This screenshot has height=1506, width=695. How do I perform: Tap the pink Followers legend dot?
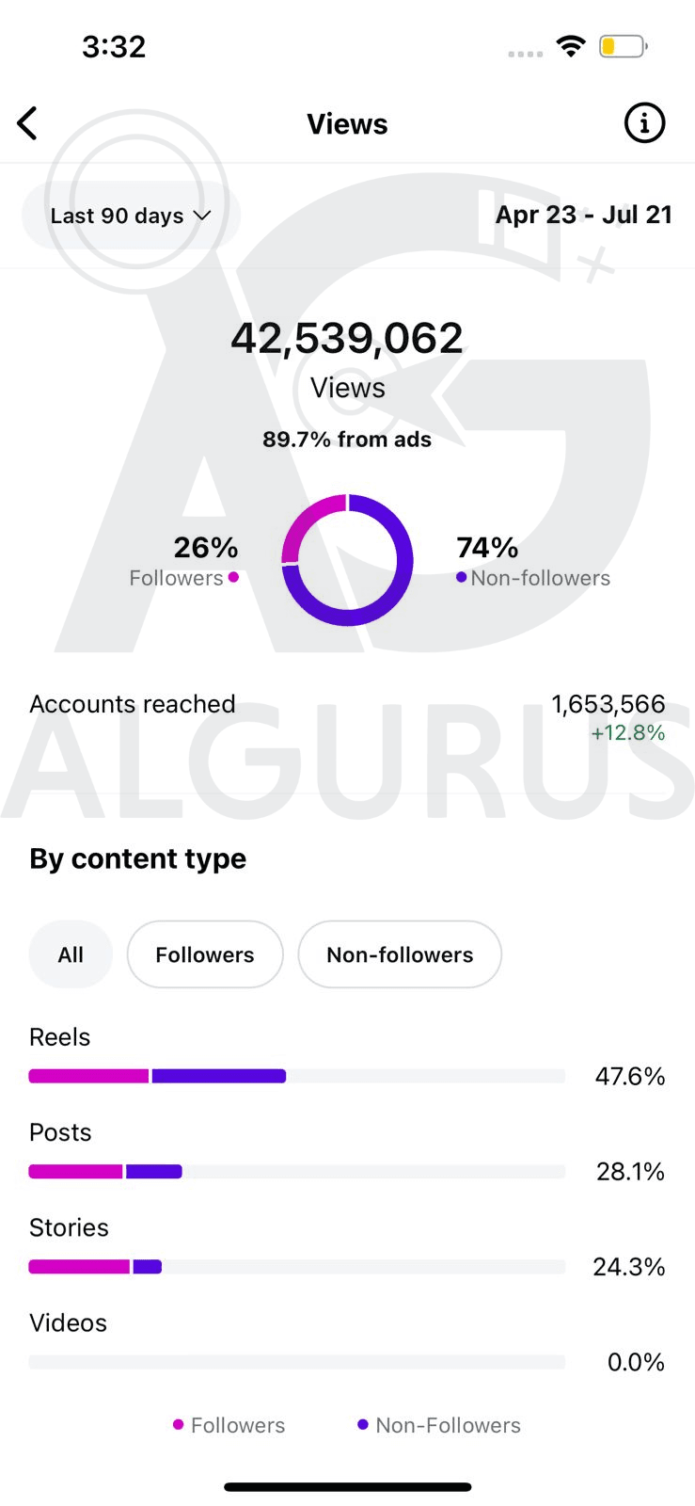click(x=178, y=1425)
